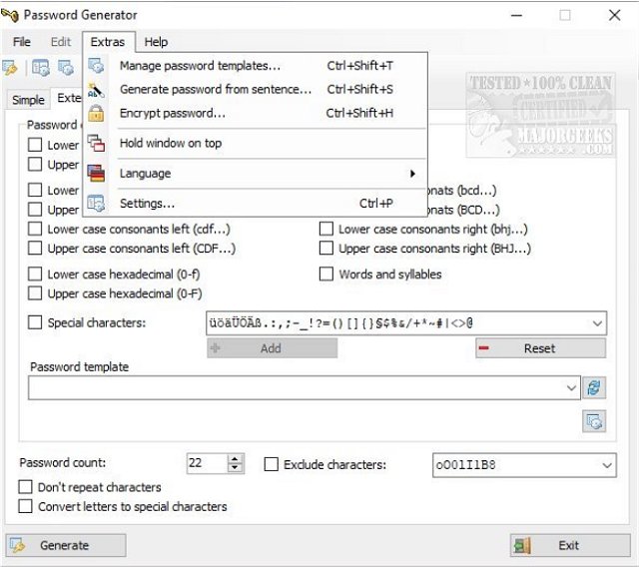The height and width of the screenshot is (567, 639).
Task: Click the padlock Encrypt password icon
Action: [x=96, y=113]
